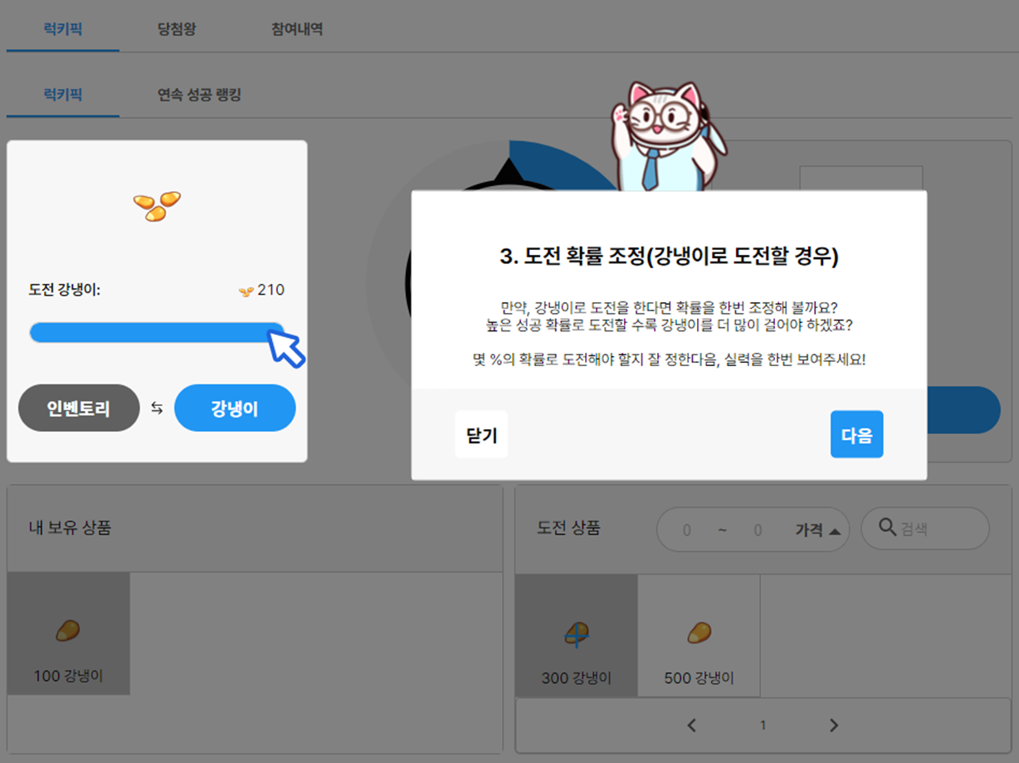
Task: Select the 럭키픽 sub-tab
Action: [x=63, y=95]
